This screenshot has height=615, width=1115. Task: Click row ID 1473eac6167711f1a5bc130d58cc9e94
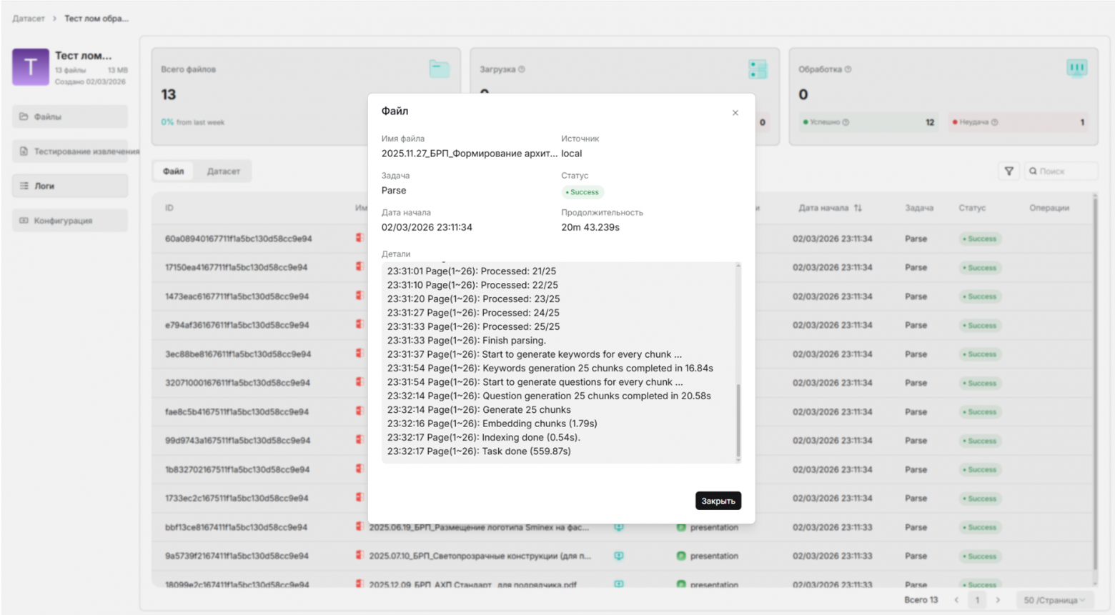click(x=237, y=296)
